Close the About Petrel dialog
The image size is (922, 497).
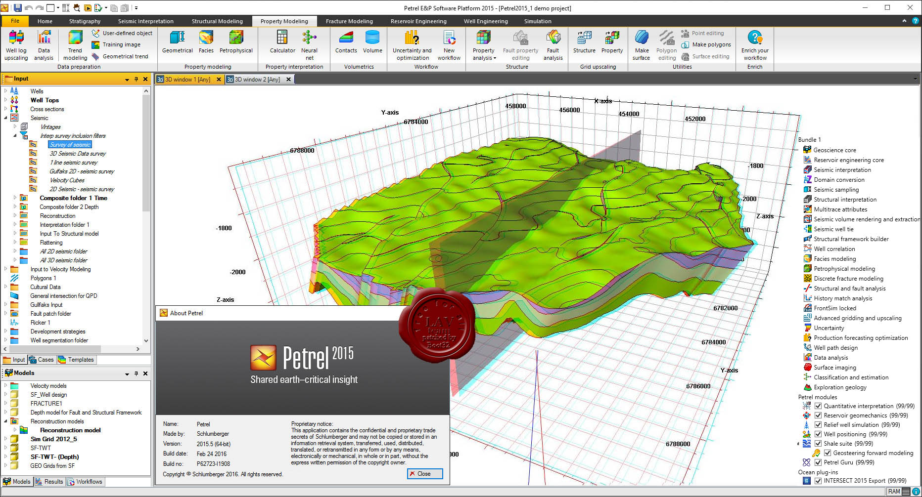(x=425, y=474)
